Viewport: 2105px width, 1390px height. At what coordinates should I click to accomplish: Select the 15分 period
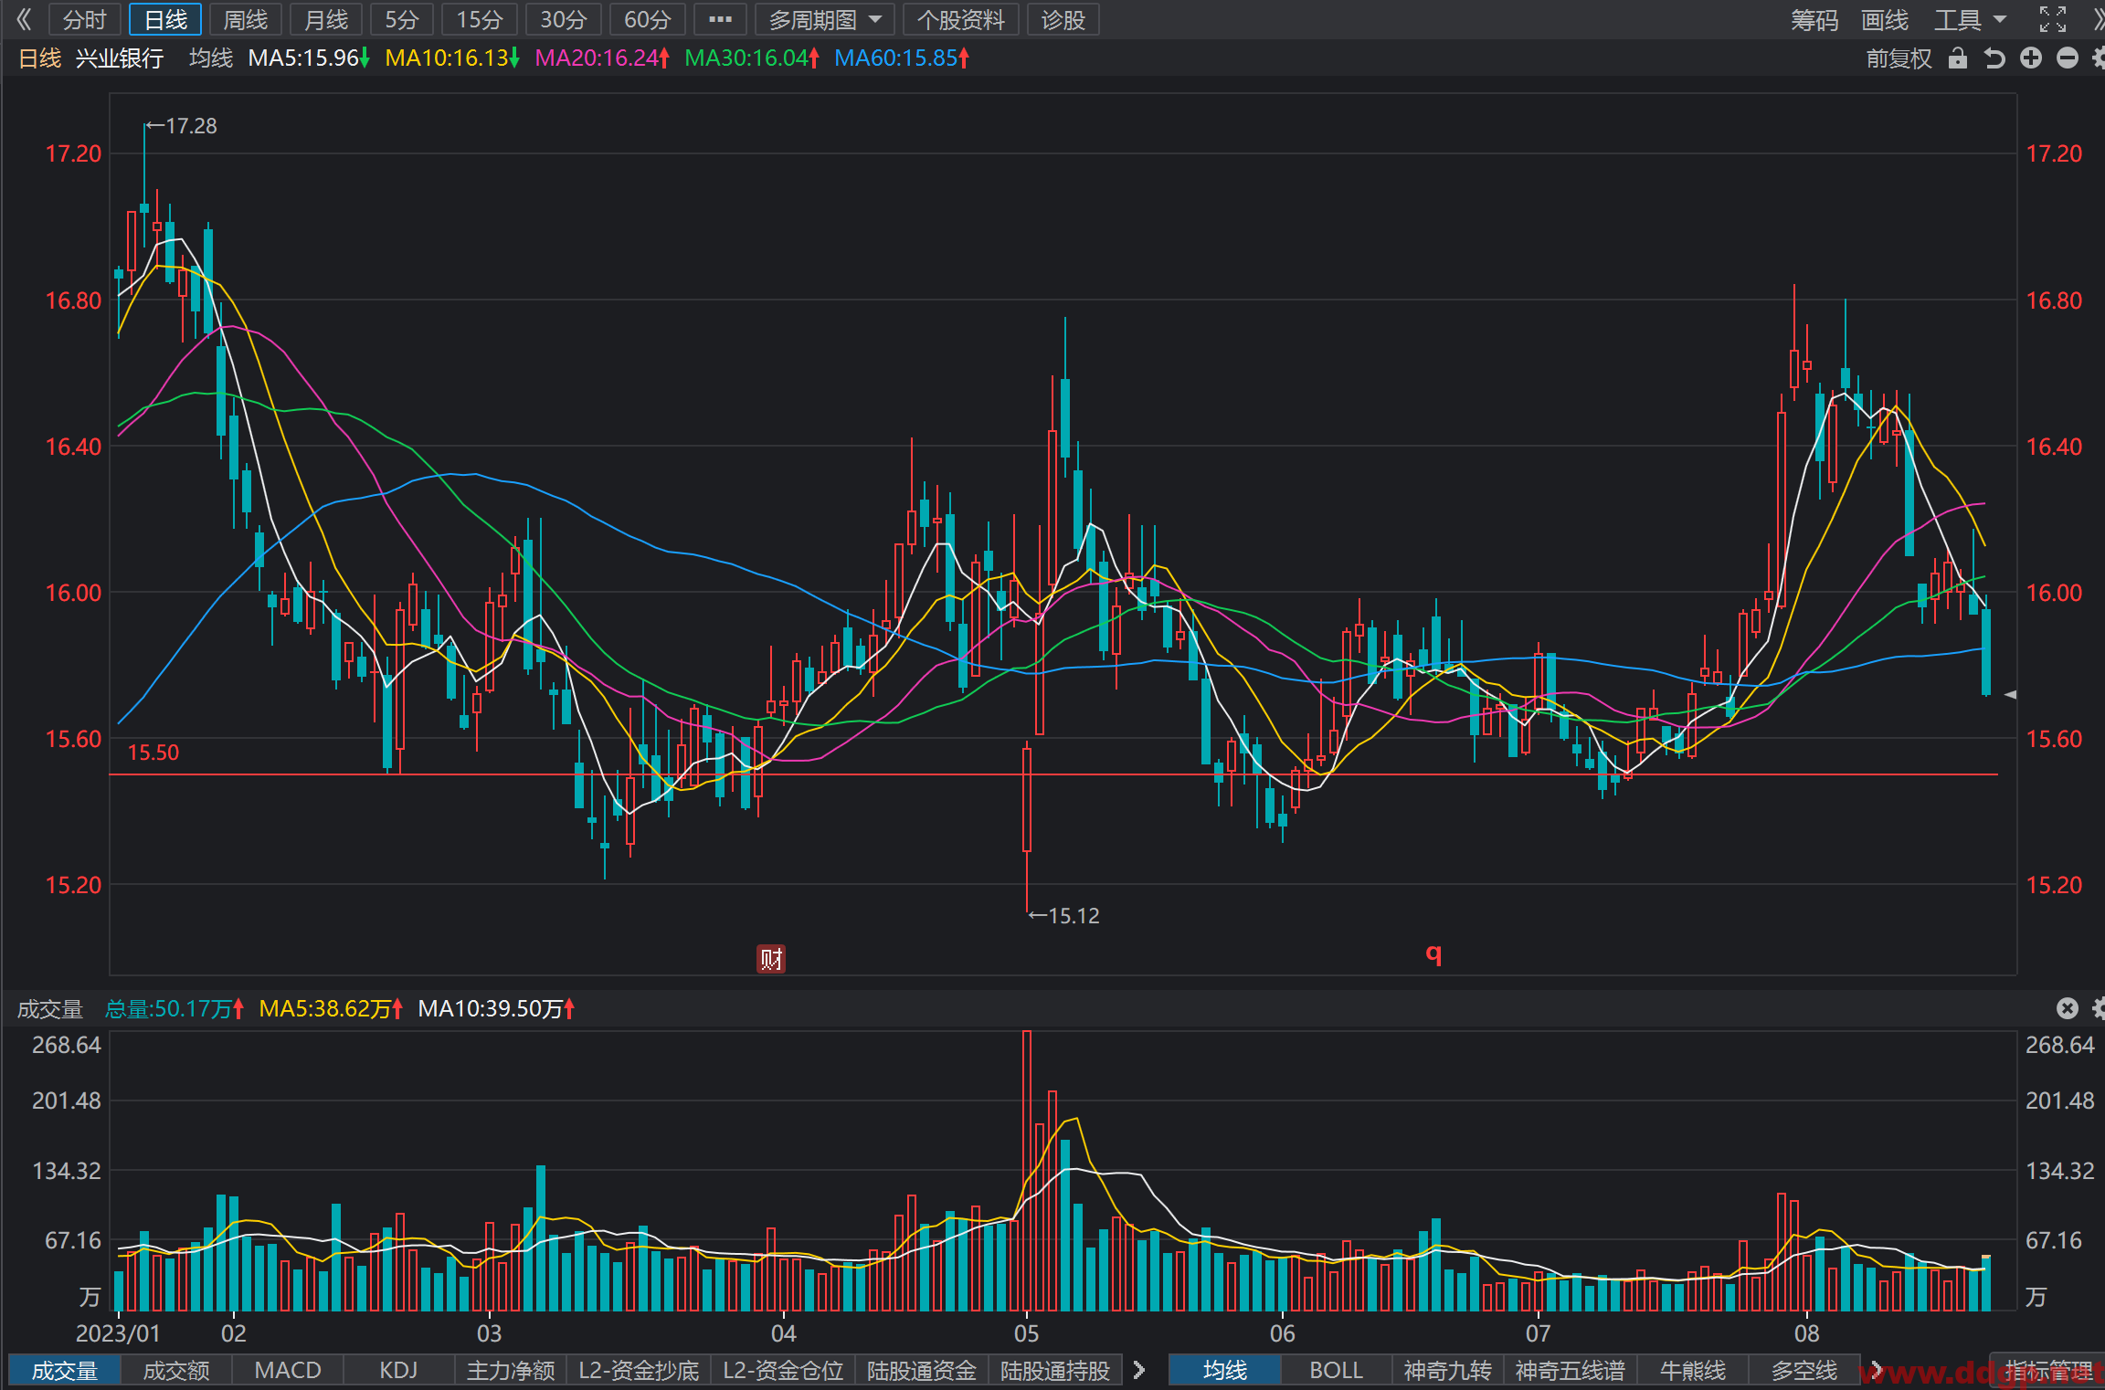(480, 19)
